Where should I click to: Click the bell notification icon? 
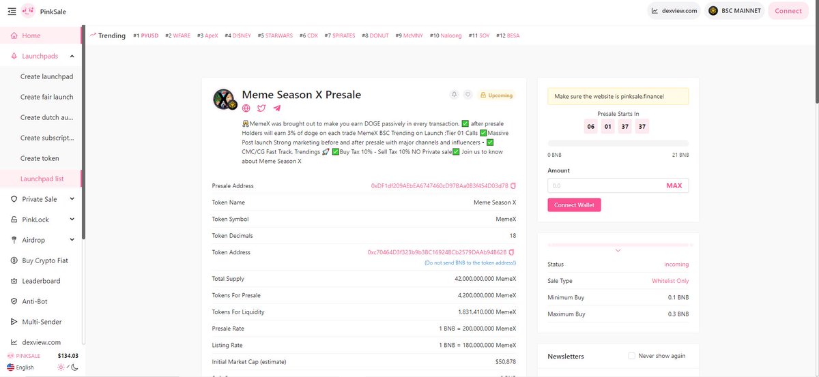[x=454, y=95]
